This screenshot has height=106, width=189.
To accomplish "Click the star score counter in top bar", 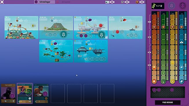I will (x=140, y=2).
